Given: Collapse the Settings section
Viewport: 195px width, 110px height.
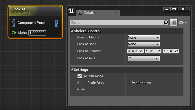Looking at the screenshot, I should coord(72,70).
